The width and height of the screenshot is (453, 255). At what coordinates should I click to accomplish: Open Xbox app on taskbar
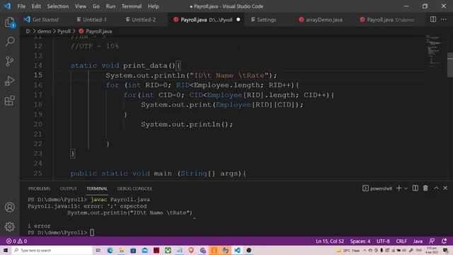click(x=168, y=250)
